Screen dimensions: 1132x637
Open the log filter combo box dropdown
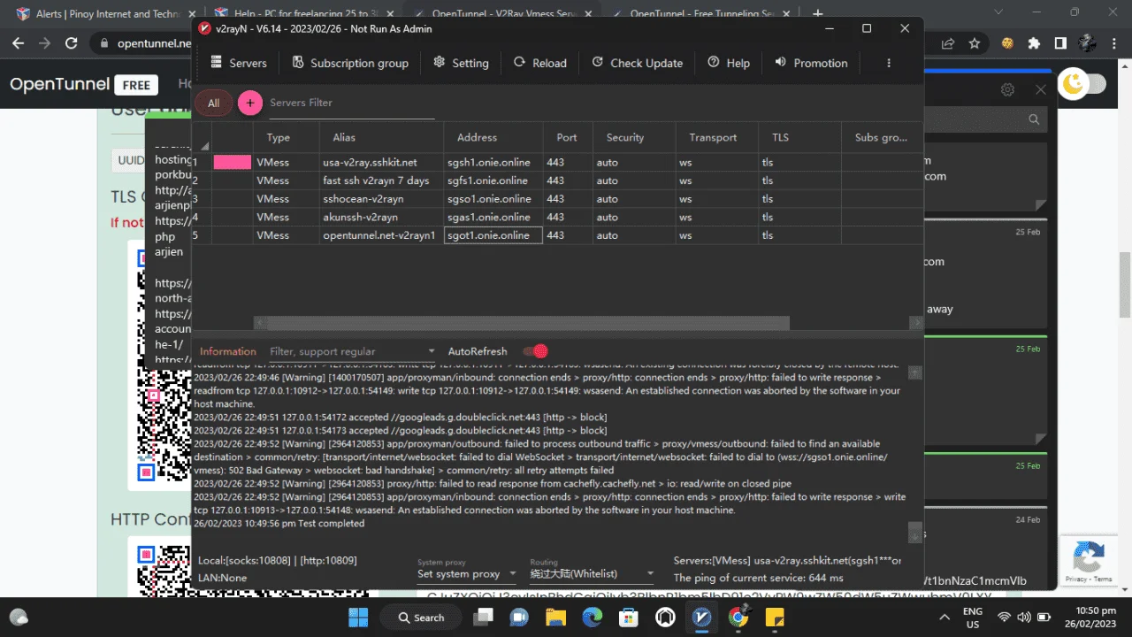[x=431, y=352]
